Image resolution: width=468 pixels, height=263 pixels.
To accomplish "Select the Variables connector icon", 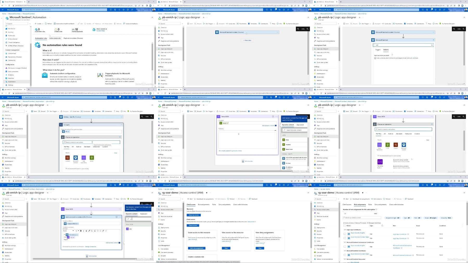I will (x=380, y=162).
